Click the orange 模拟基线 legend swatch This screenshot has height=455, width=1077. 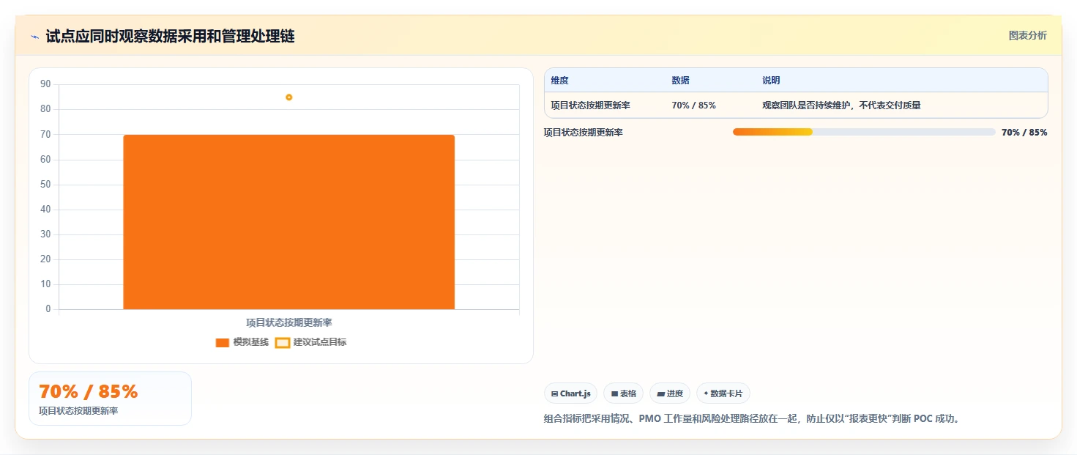[x=223, y=343]
